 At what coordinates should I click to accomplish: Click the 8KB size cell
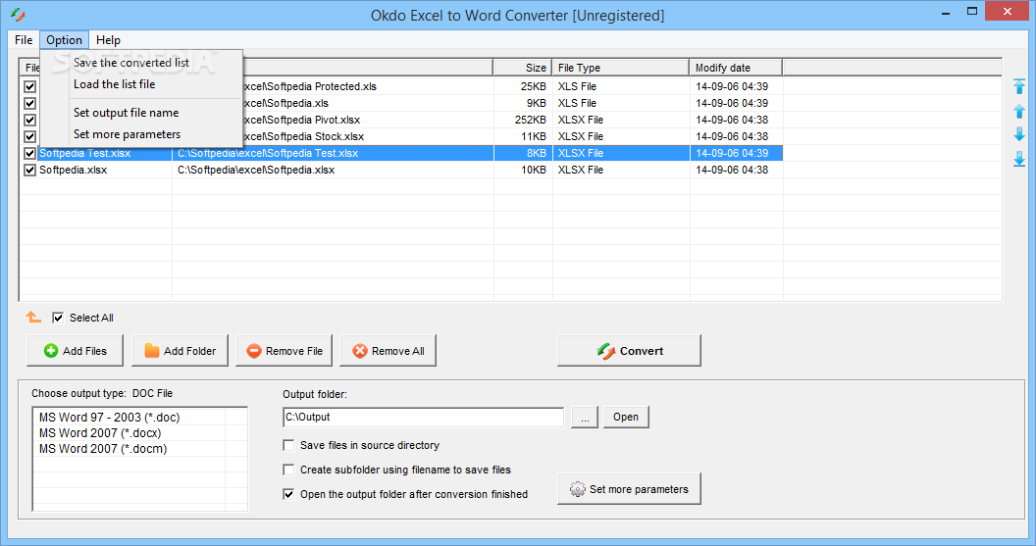(x=537, y=153)
